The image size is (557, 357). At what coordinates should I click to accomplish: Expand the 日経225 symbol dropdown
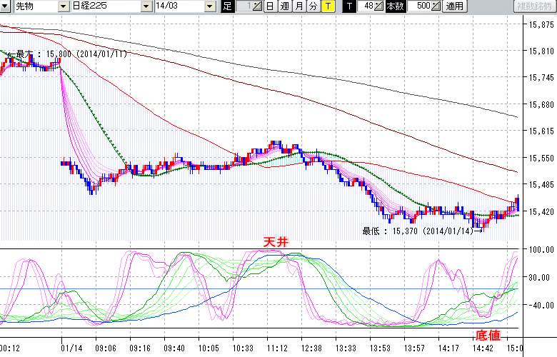(148, 6)
